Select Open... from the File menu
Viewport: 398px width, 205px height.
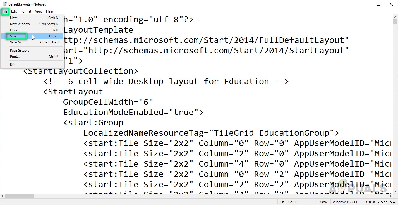(x=15, y=30)
